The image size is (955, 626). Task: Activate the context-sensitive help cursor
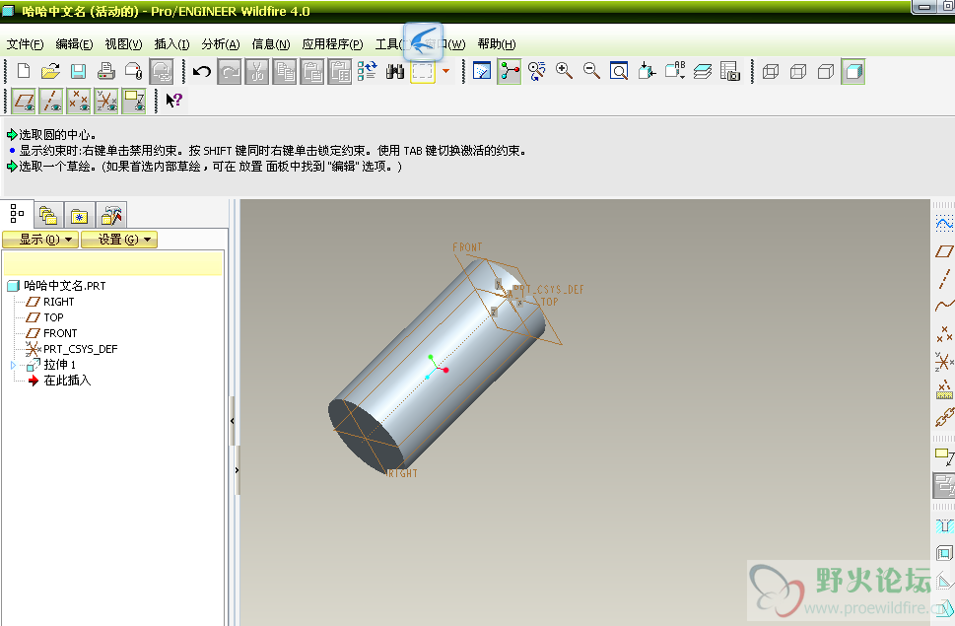coord(173,100)
